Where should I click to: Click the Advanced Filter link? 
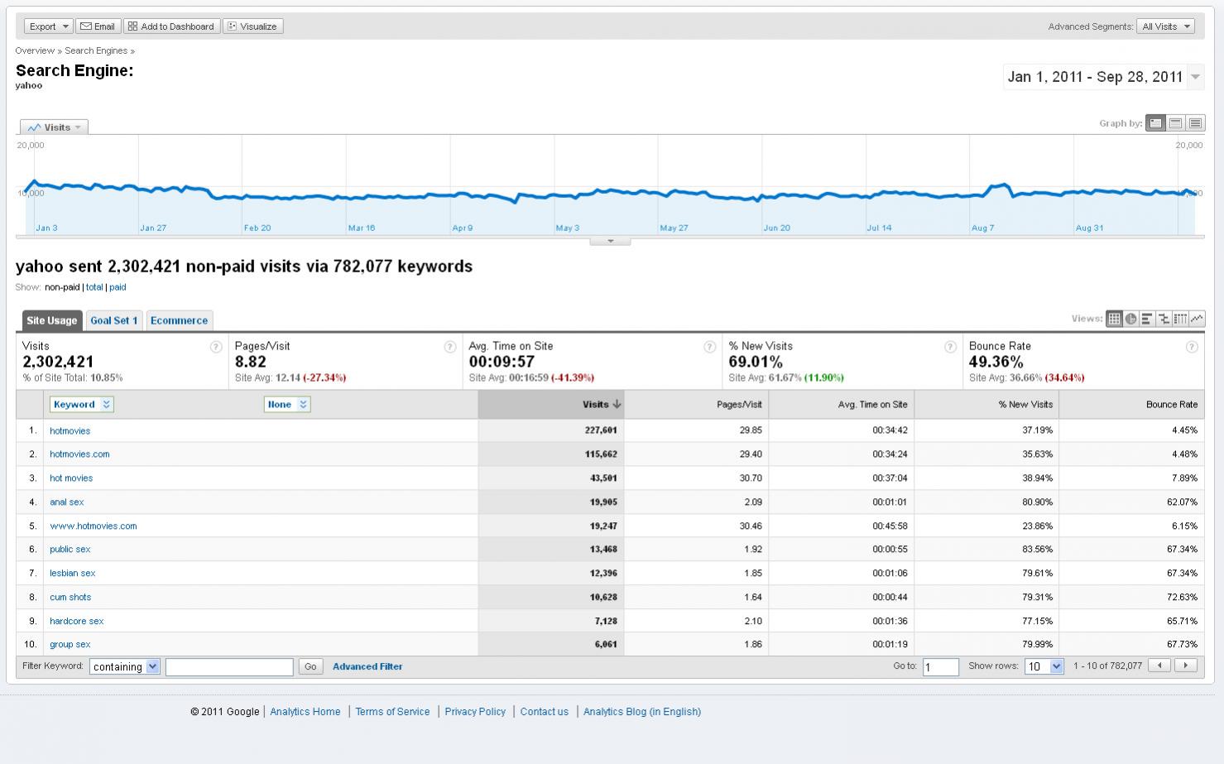coord(367,666)
